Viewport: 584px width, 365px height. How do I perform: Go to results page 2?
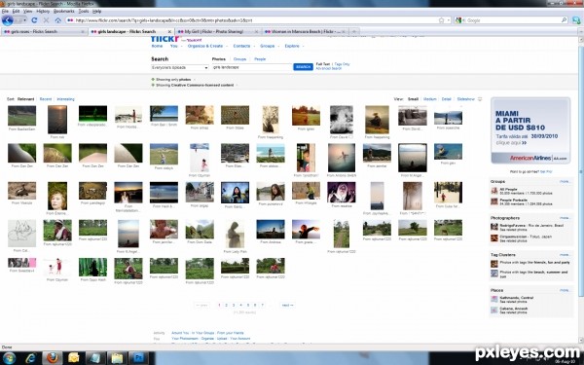point(226,305)
